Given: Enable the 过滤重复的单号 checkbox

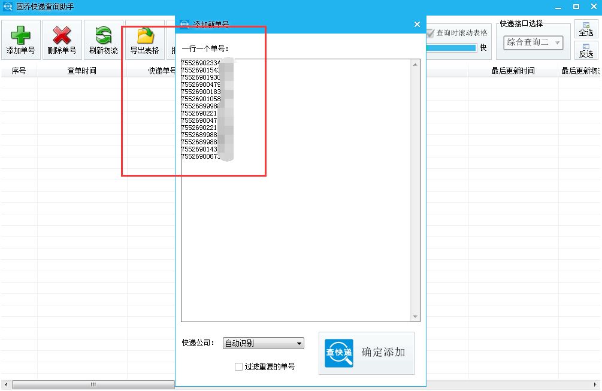Looking at the screenshot, I should (238, 366).
